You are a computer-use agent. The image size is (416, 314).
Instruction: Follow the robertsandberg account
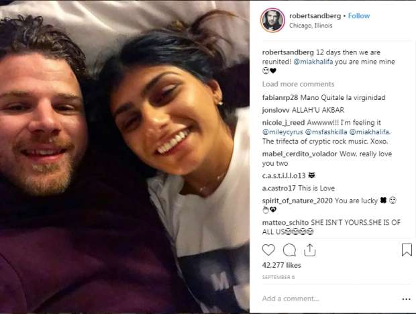359,16
